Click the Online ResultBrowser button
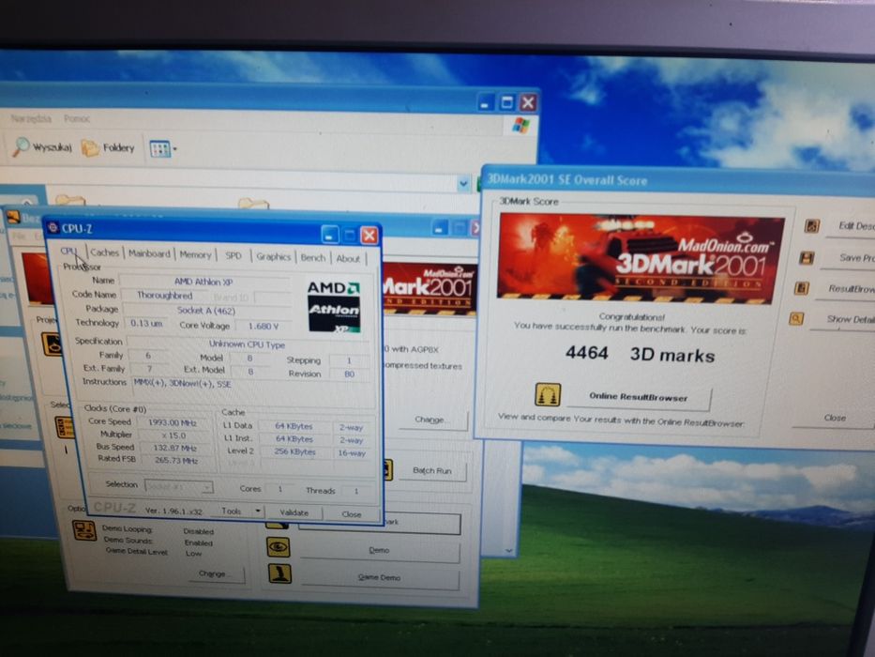The image size is (875, 657). (x=639, y=397)
